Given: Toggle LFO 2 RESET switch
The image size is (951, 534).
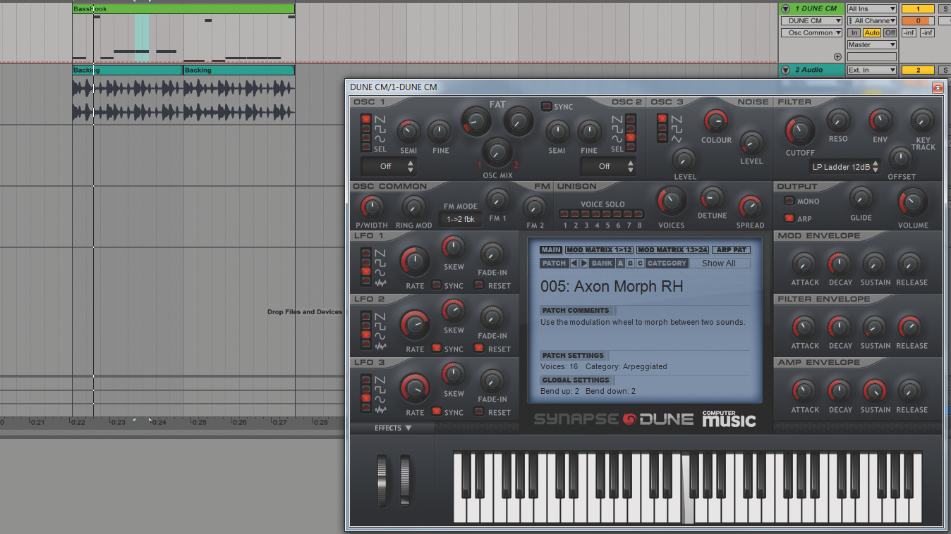Looking at the screenshot, I should point(479,348).
